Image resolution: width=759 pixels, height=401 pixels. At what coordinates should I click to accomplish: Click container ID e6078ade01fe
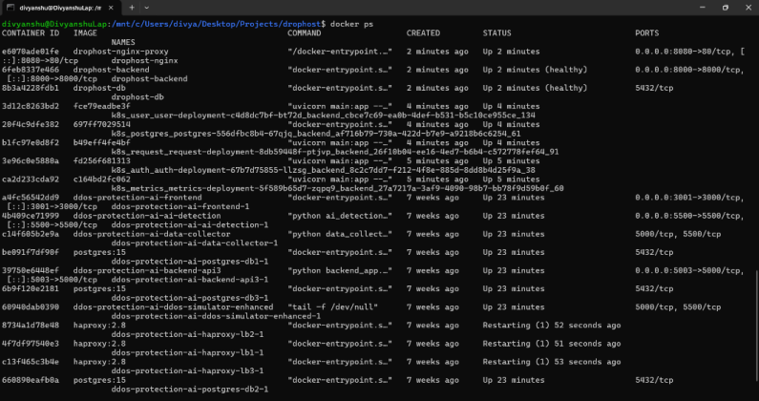point(31,52)
